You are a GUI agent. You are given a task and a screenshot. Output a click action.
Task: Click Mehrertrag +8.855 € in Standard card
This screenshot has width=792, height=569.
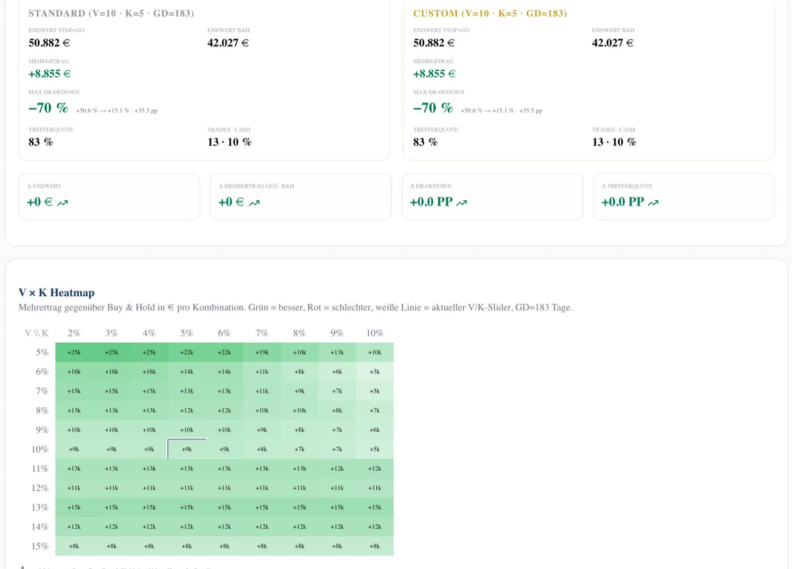click(50, 74)
